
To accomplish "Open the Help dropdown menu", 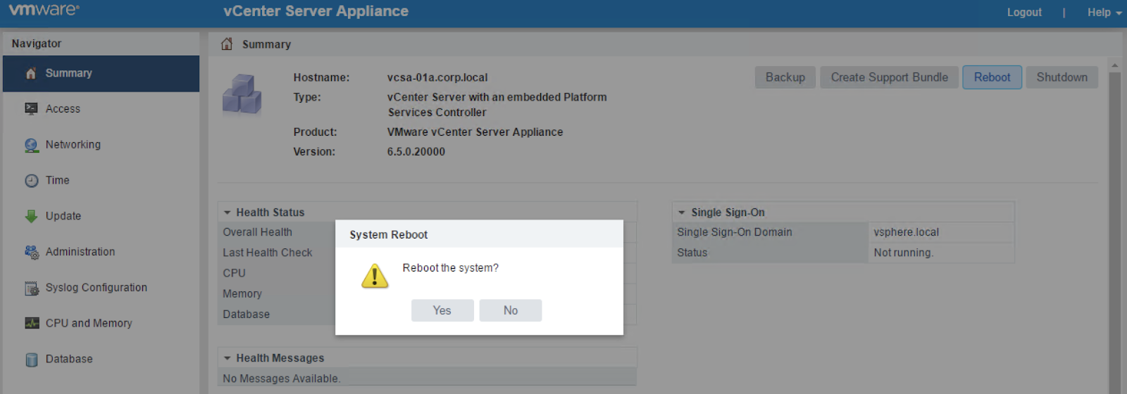I will tap(1104, 12).
